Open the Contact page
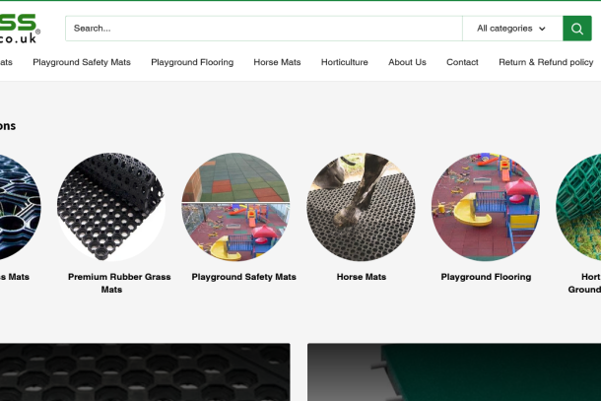 point(462,62)
